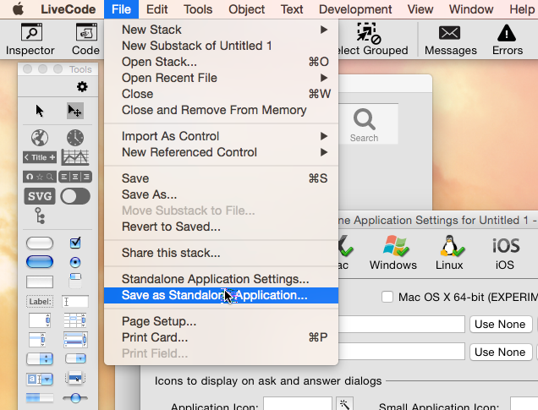This screenshot has height=410, width=538.
Task: Pick the Label field control
Action: click(x=40, y=301)
